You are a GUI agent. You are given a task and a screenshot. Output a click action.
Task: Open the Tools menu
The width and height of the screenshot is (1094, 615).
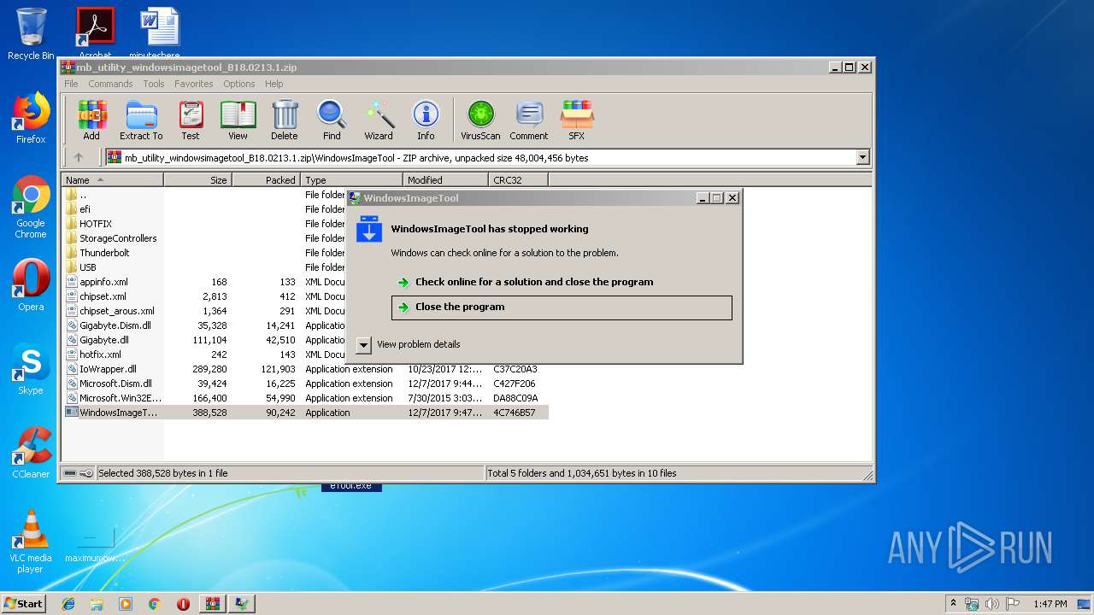point(154,84)
